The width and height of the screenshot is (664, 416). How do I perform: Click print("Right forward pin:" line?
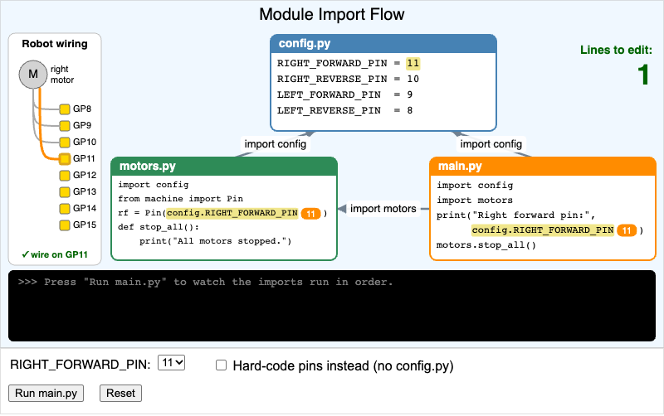515,215
